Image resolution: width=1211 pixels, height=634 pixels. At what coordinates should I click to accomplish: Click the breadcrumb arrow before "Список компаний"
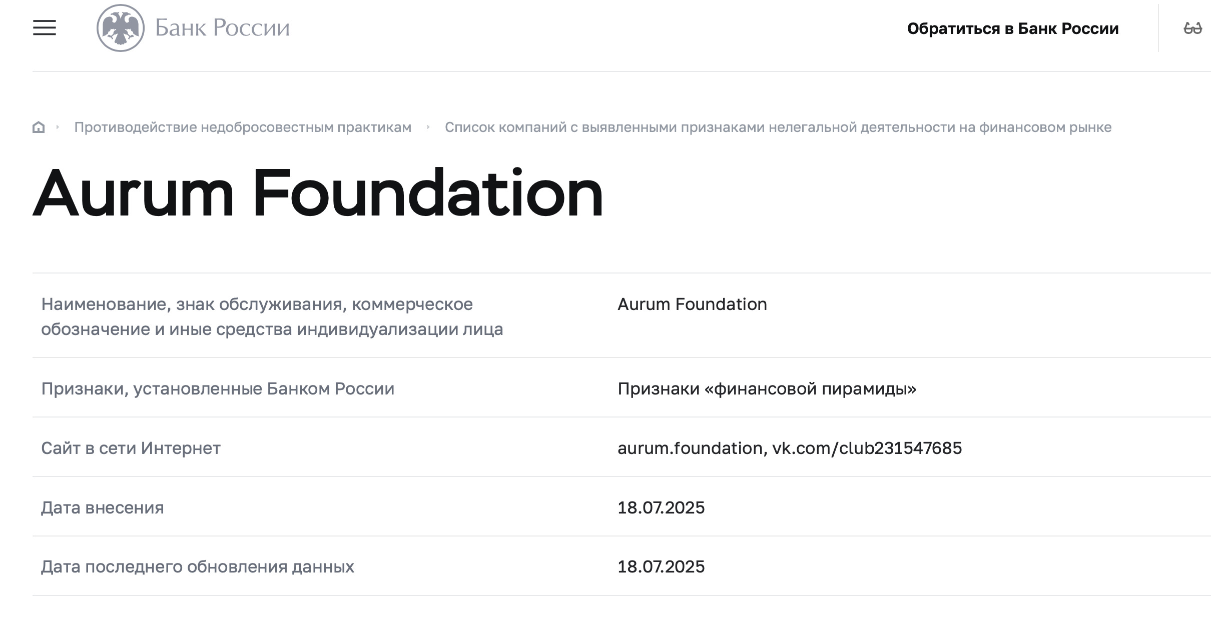[x=428, y=127]
